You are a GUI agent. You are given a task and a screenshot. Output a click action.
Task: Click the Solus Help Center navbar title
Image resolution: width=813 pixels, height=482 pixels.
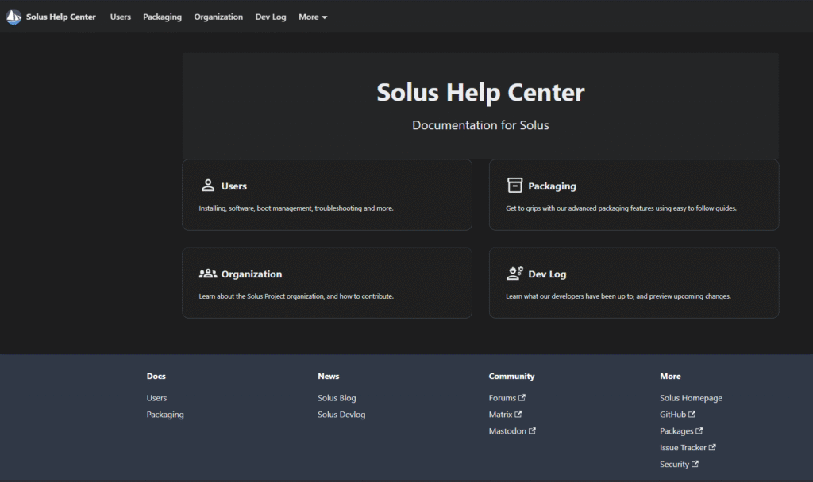click(x=61, y=17)
